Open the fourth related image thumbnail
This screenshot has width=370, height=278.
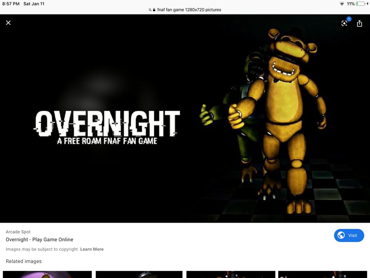[x=322, y=274]
